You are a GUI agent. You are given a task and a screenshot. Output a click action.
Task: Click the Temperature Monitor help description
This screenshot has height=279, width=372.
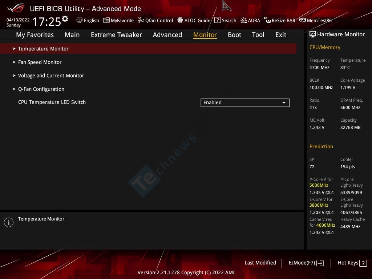(x=41, y=219)
